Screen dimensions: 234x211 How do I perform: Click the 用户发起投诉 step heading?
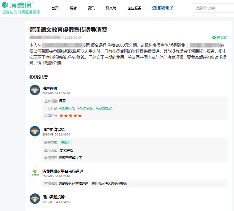coord(53,197)
